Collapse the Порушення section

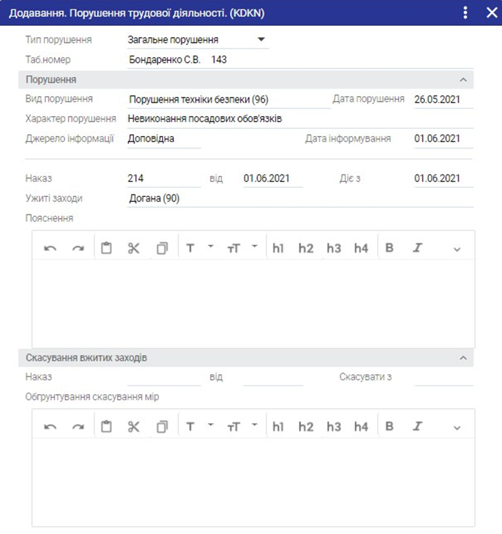click(x=463, y=80)
